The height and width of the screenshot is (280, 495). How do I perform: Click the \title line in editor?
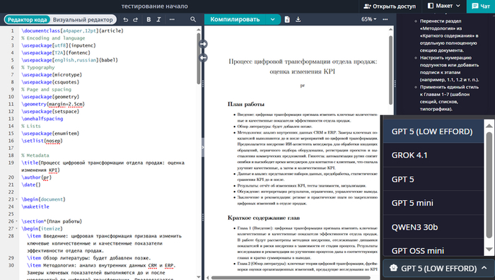(103, 166)
